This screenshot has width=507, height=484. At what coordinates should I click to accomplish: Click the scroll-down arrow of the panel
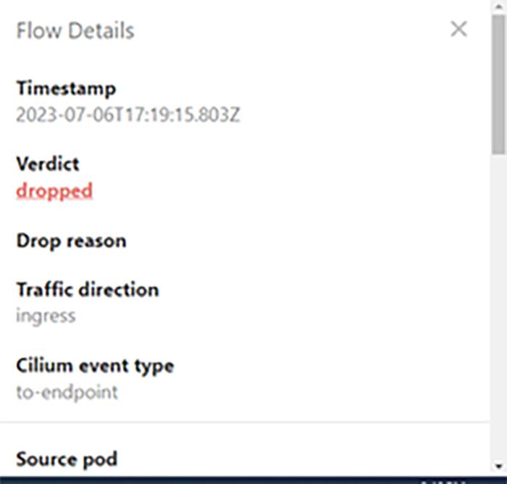[x=499, y=465]
